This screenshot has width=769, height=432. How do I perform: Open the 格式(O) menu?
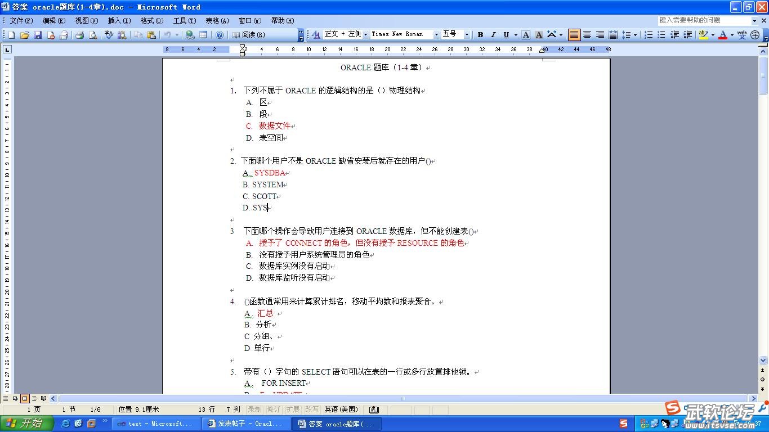pyautogui.click(x=152, y=21)
